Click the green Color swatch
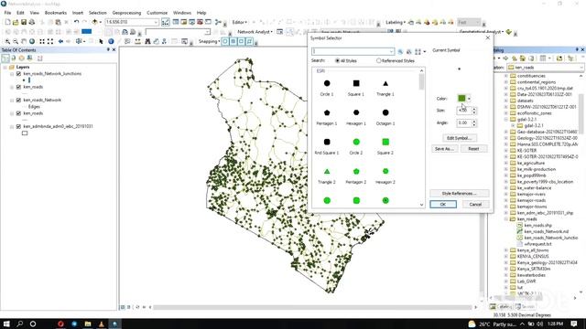 tap(461, 99)
